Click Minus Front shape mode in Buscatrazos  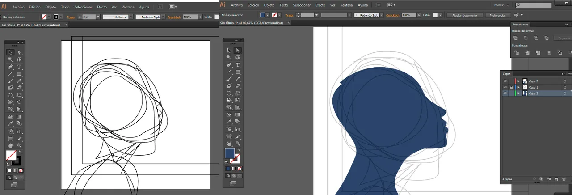click(526, 38)
